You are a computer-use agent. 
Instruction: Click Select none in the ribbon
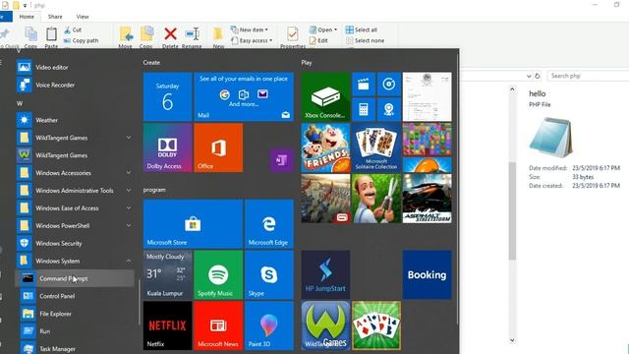(x=365, y=40)
